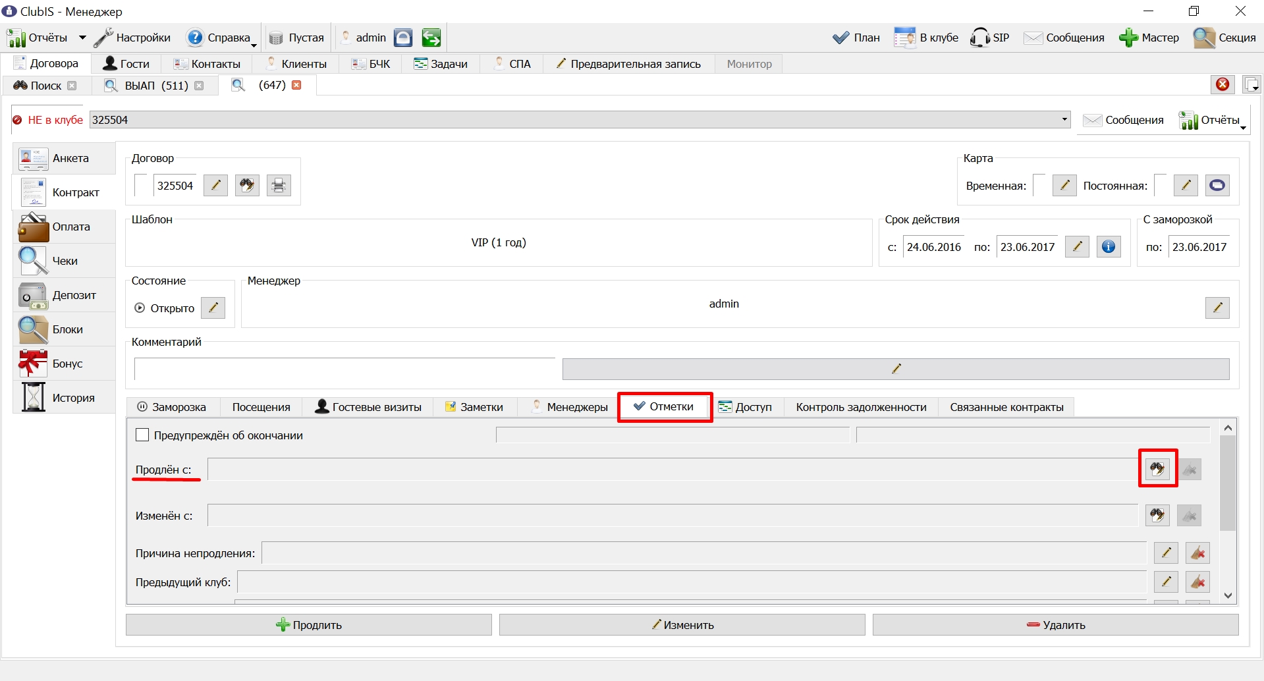This screenshot has width=1264, height=681.
Task: Click the Бонус gift icon
Action: [33, 364]
